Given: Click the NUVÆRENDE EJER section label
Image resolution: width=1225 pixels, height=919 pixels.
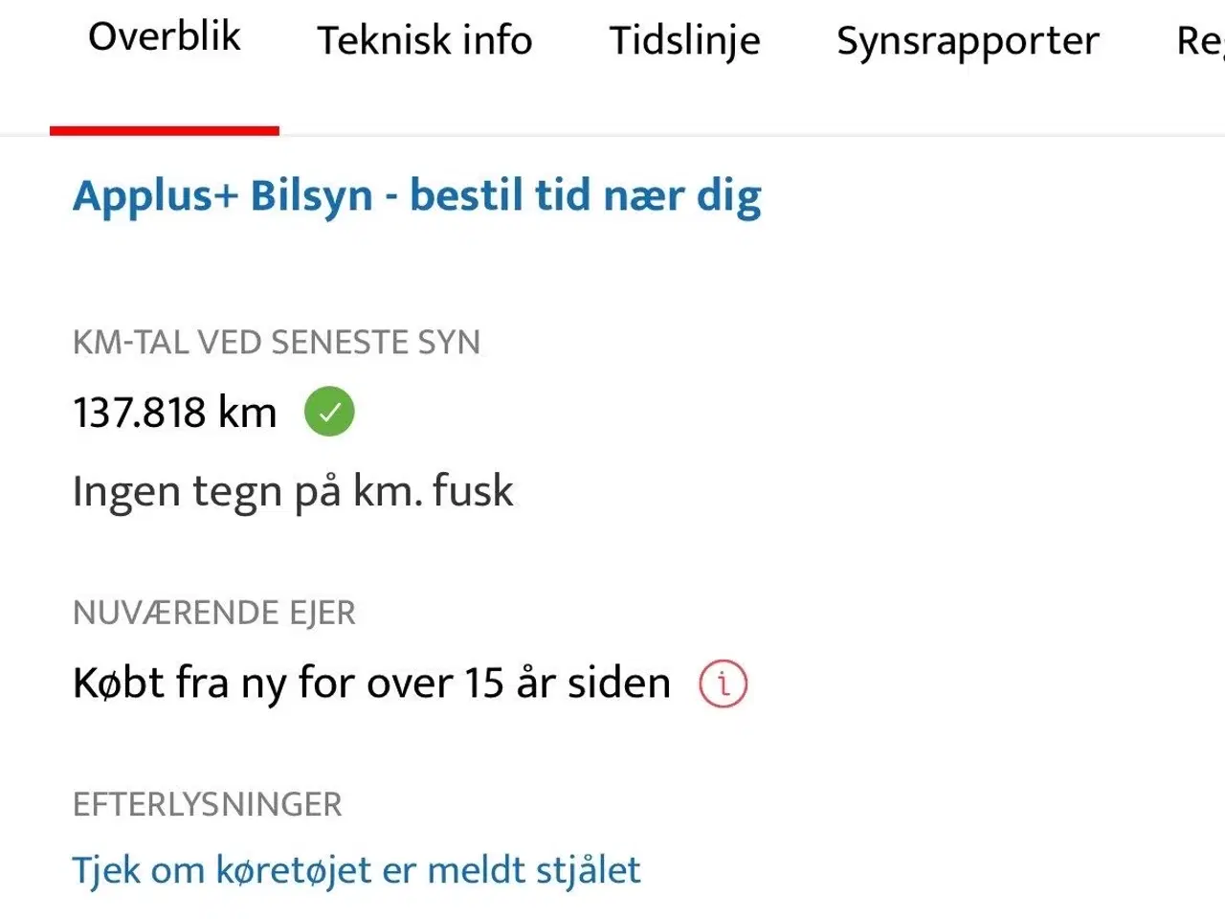Looking at the screenshot, I should pyautogui.click(x=214, y=612).
